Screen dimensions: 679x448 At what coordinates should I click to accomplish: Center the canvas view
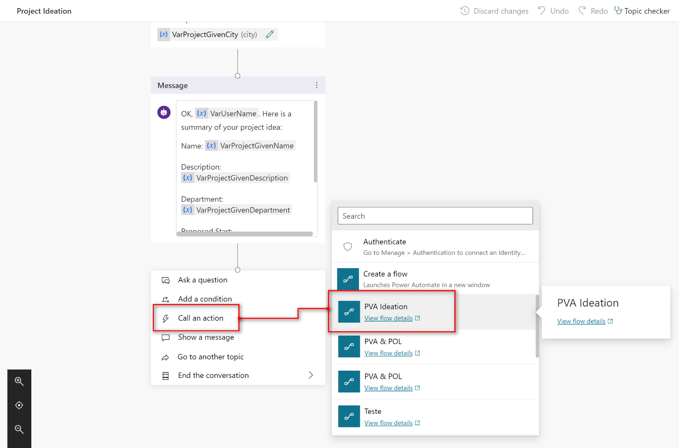click(19, 405)
